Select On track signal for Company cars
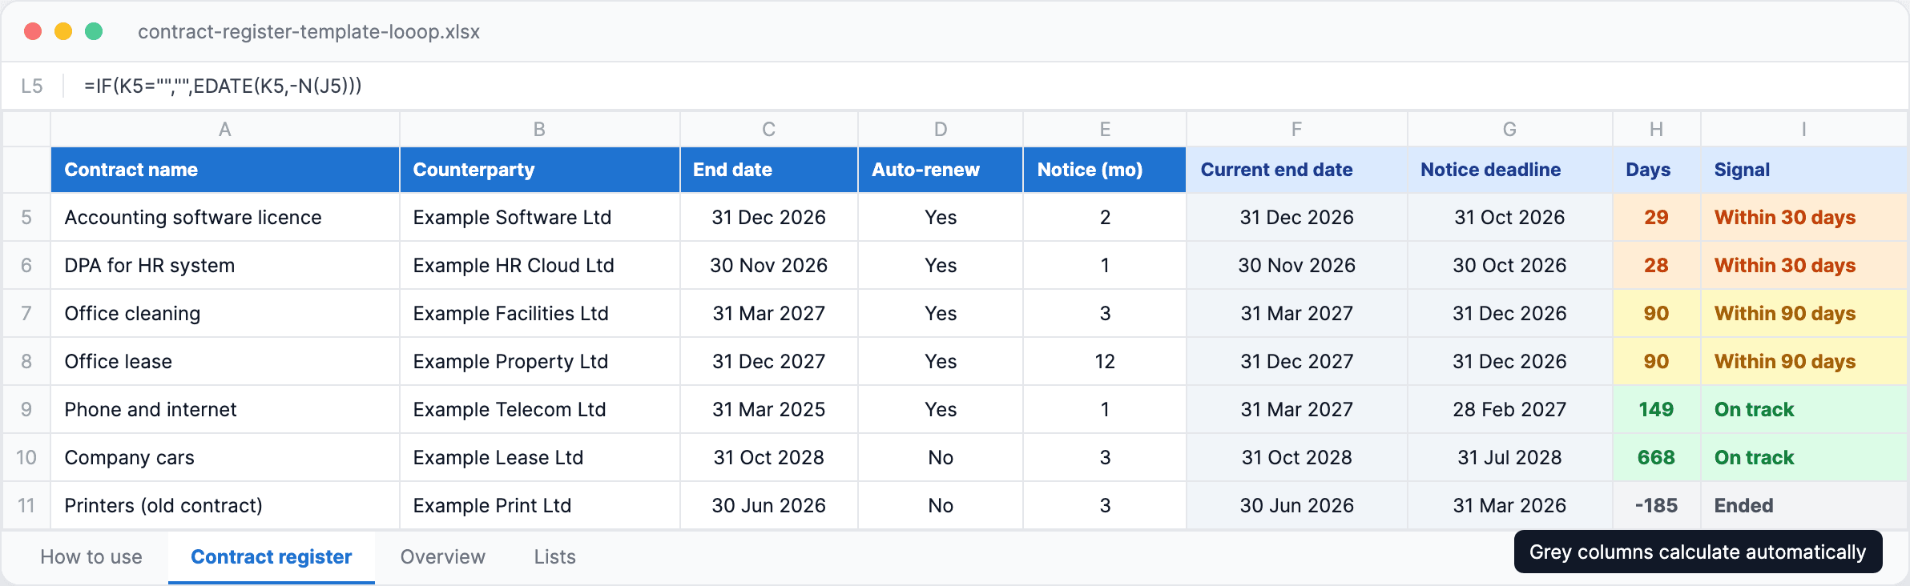The height and width of the screenshot is (586, 1910). (x=1803, y=457)
